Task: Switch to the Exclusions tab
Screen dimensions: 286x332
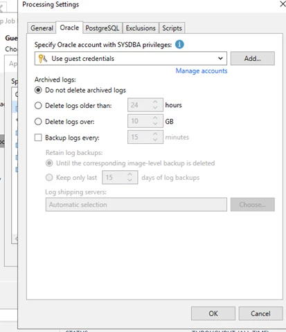Action: click(141, 28)
